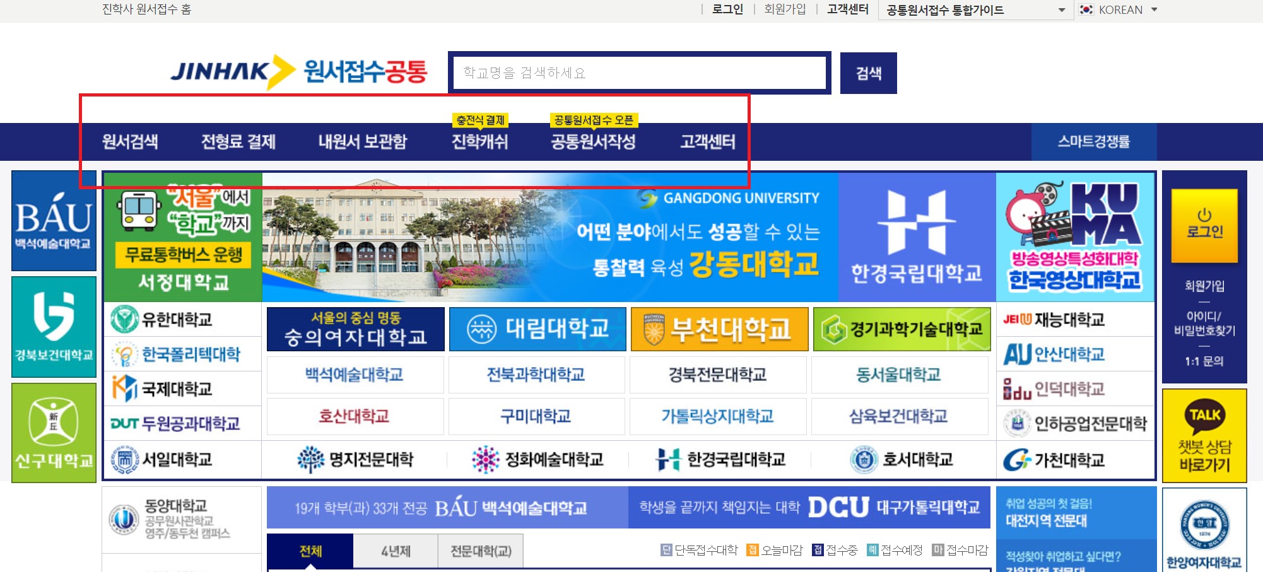Screen dimensions: 1263x572
Task: Open the DCU 대구가톨릭대학교 strip banner
Action: pyautogui.click(x=809, y=507)
